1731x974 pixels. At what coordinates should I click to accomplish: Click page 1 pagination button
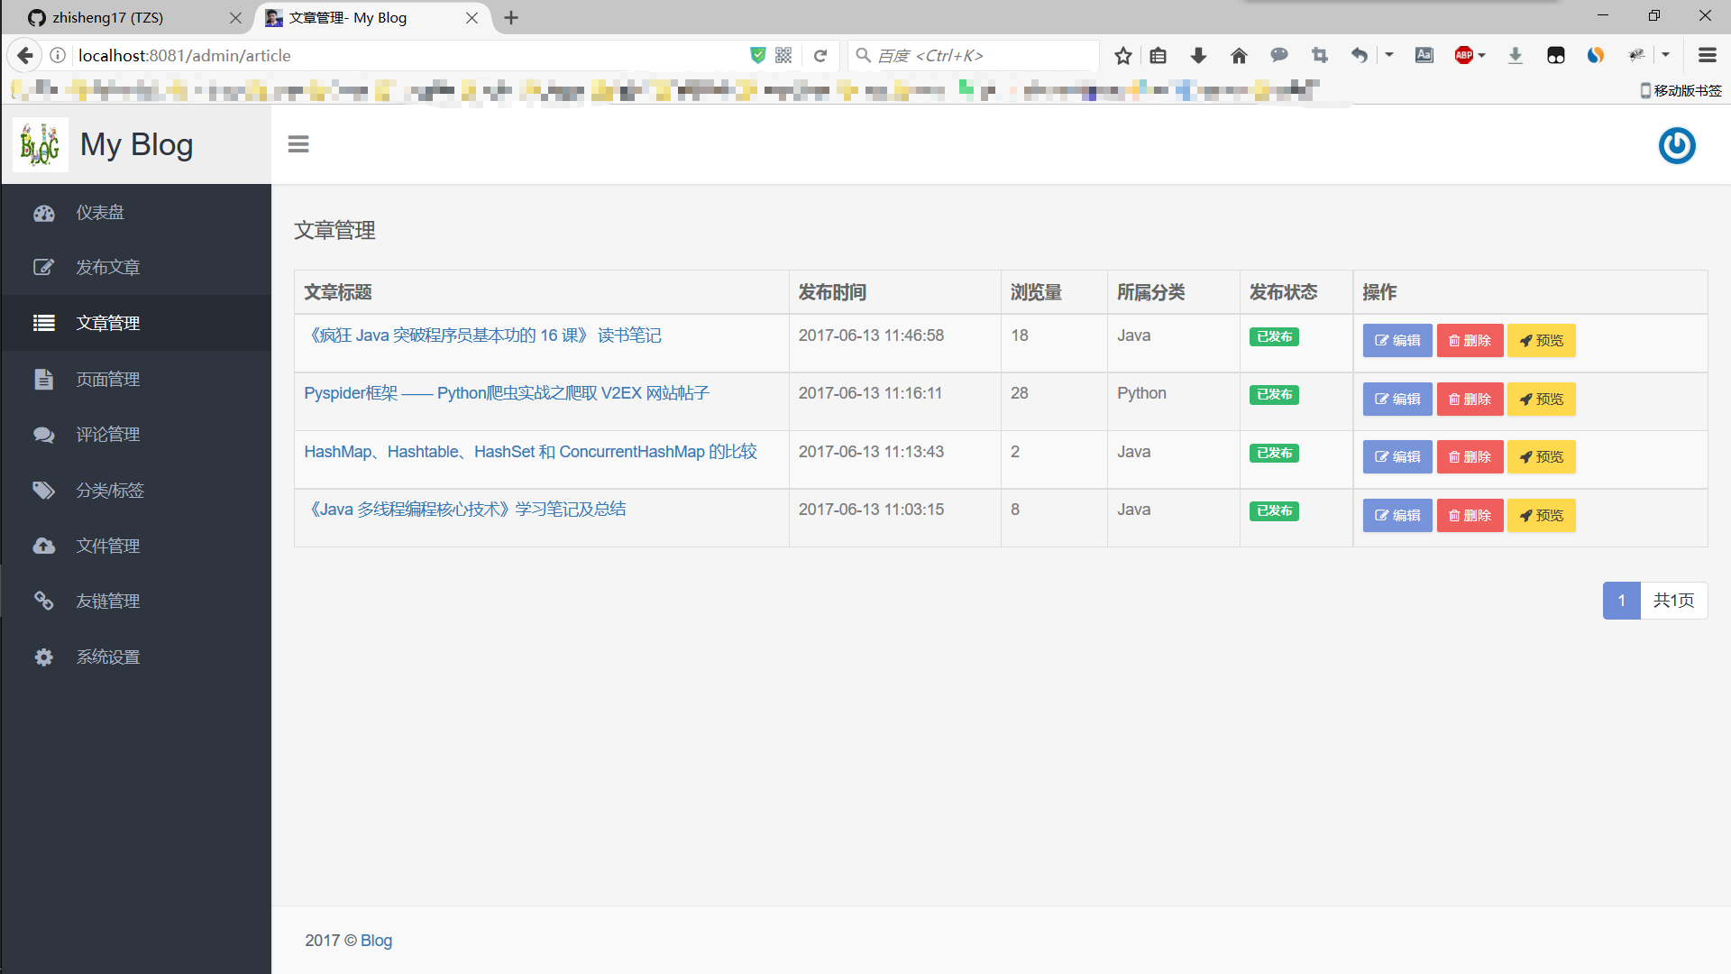tap(1621, 601)
